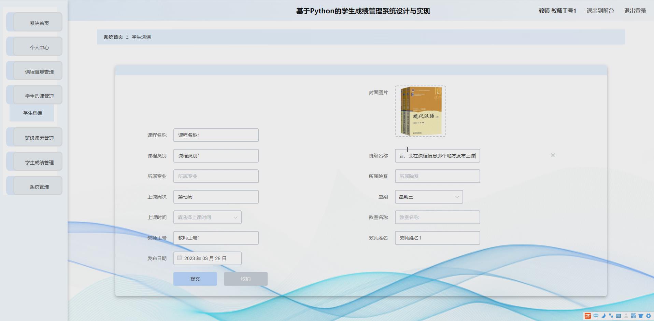Image resolution: width=654 pixels, height=321 pixels.
Task: Click the moon icon in the input method tray
Action: pyautogui.click(x=603, y=316)
